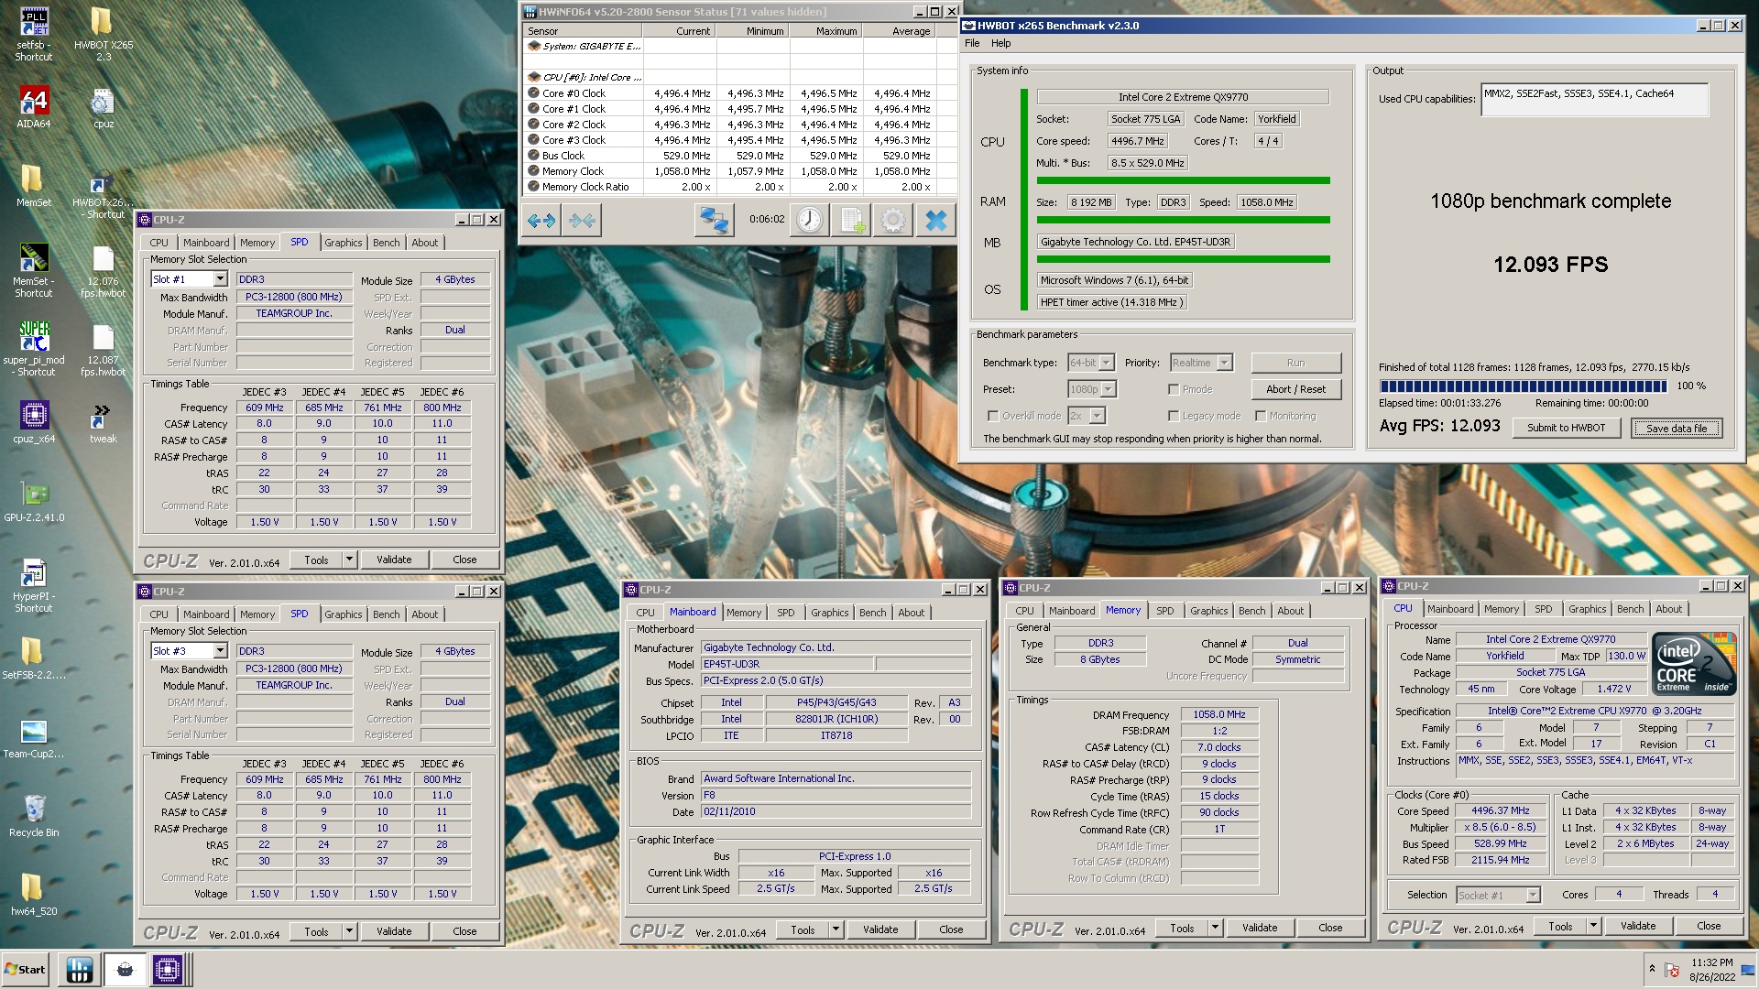Open the Preset 1080p dropdown
This screenshot has width=1759, height=989.
pyautogui.click(x=1092, y=389)
